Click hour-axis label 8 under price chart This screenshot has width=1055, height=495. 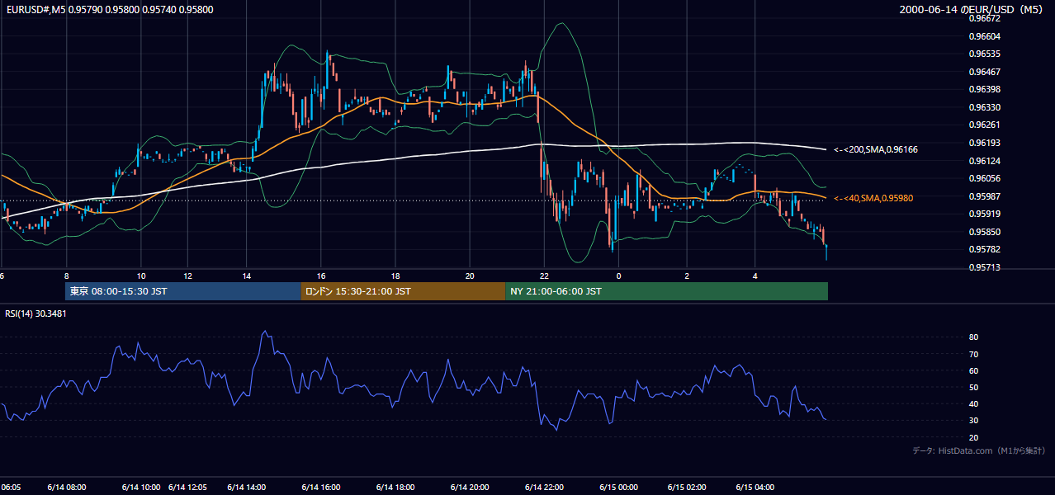tap(66, 276)
